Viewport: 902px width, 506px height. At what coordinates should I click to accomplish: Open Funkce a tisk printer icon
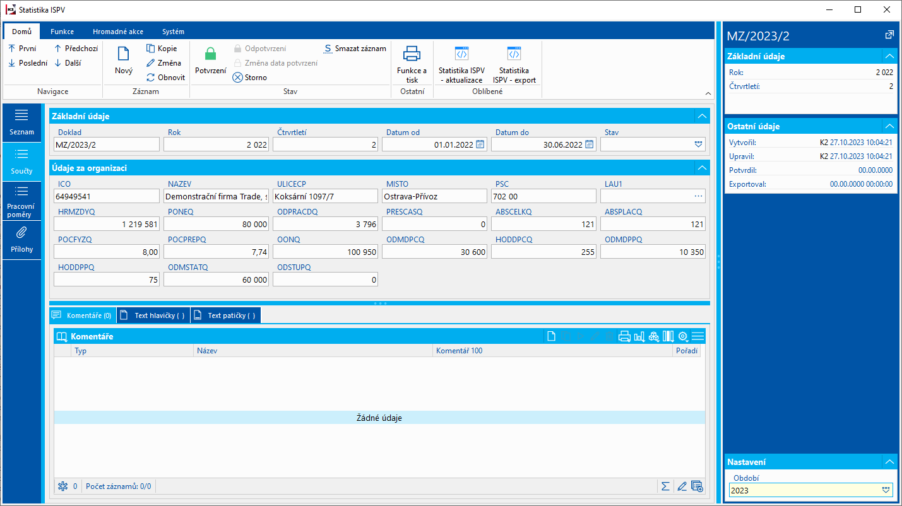click(x=412, y=55)
